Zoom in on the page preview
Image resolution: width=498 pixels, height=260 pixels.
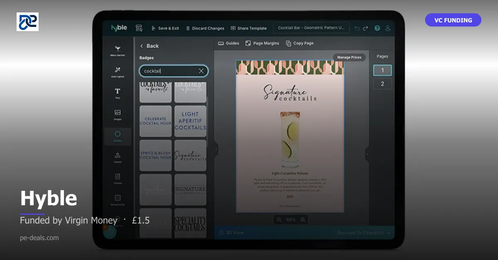(303, 219)
